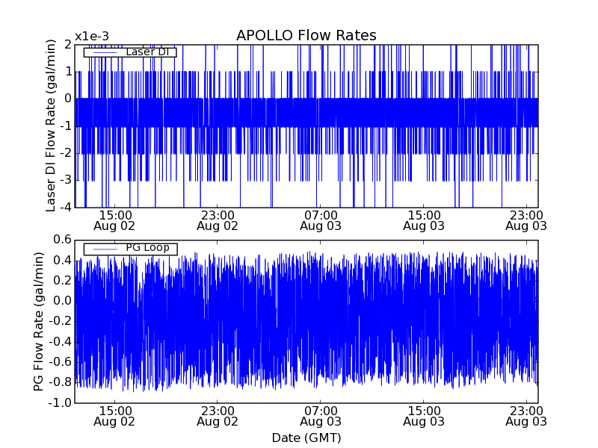Click the blue line sample in PG Loop legend
Screen dimensions: 598x448
click(105, 249)
